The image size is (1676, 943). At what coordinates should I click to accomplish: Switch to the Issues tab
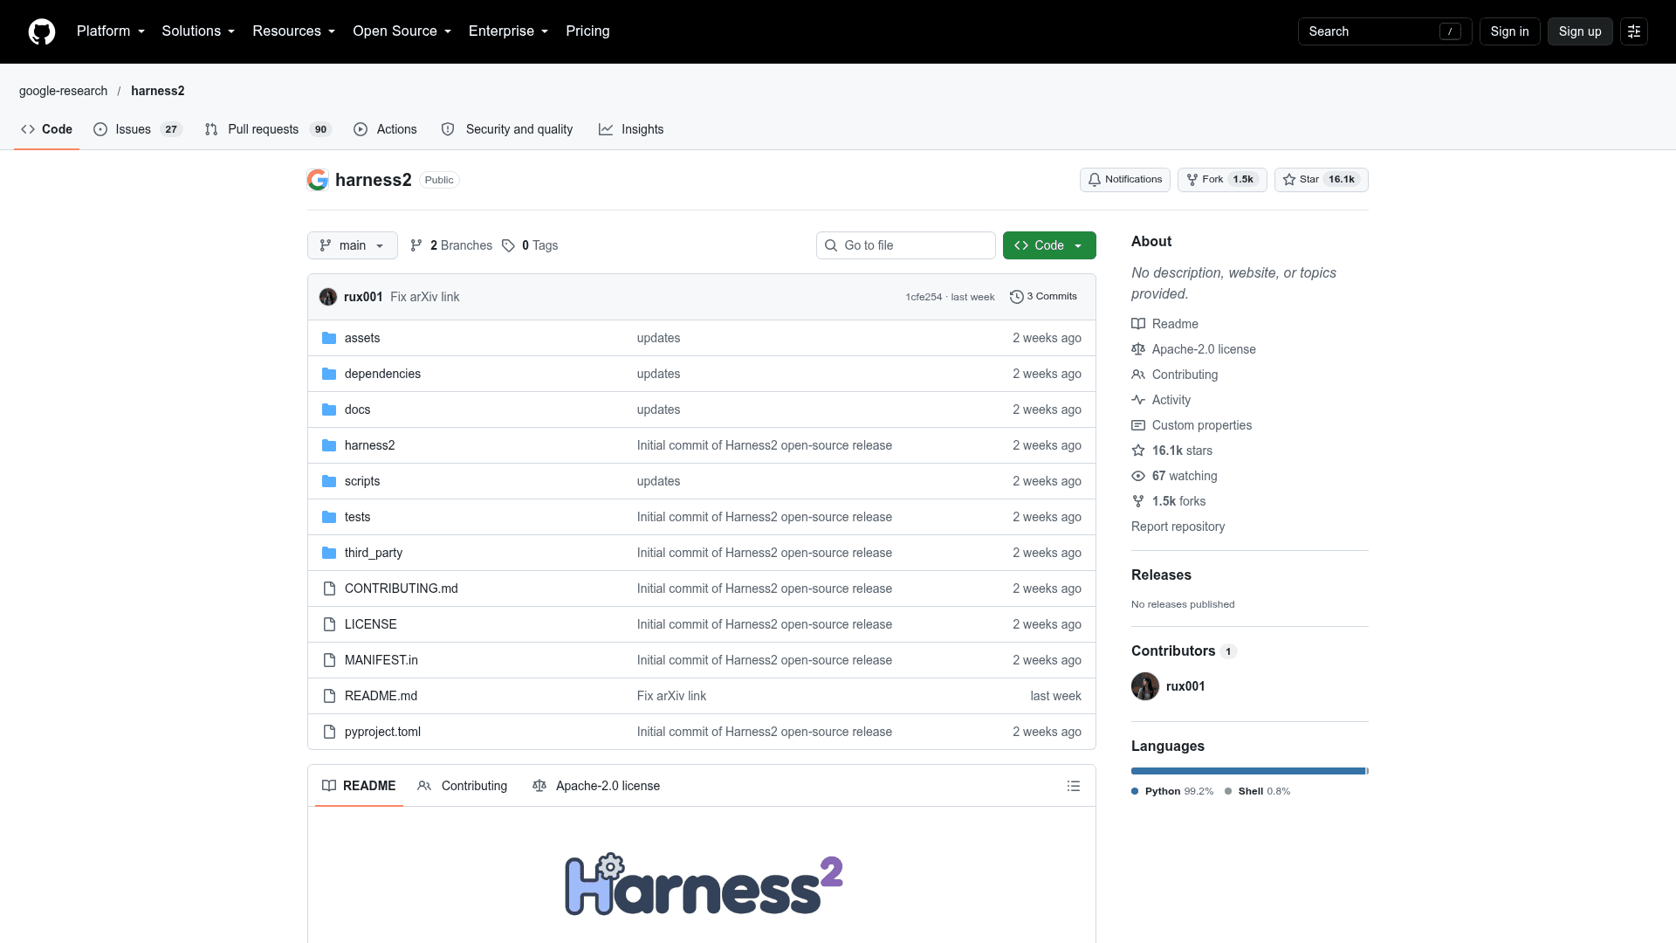point(137,129)
